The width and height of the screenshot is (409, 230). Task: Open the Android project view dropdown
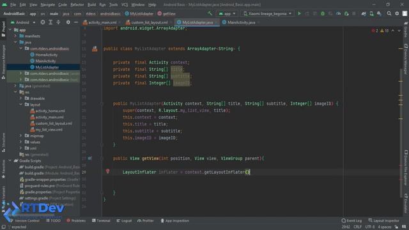tap(23, 22)
